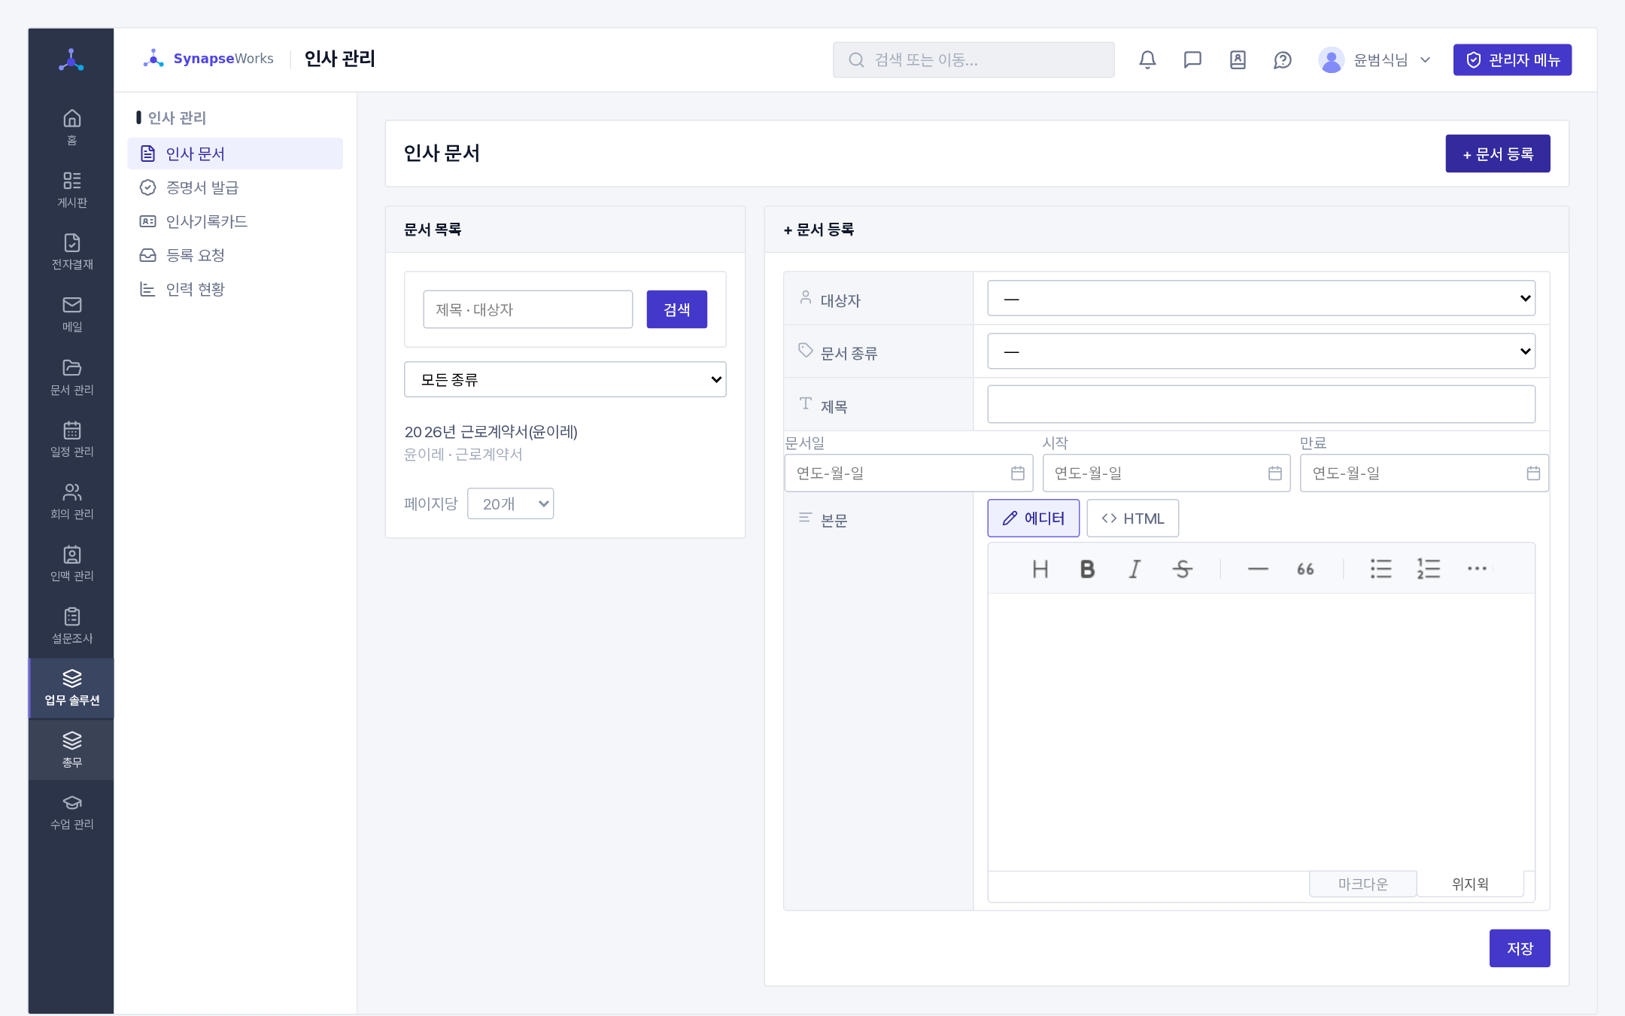The width and height of the screenshot is (1625, 1016).
Task: Focus the 제목 · 대상자 search field
Action: click(x=527, y=309)
